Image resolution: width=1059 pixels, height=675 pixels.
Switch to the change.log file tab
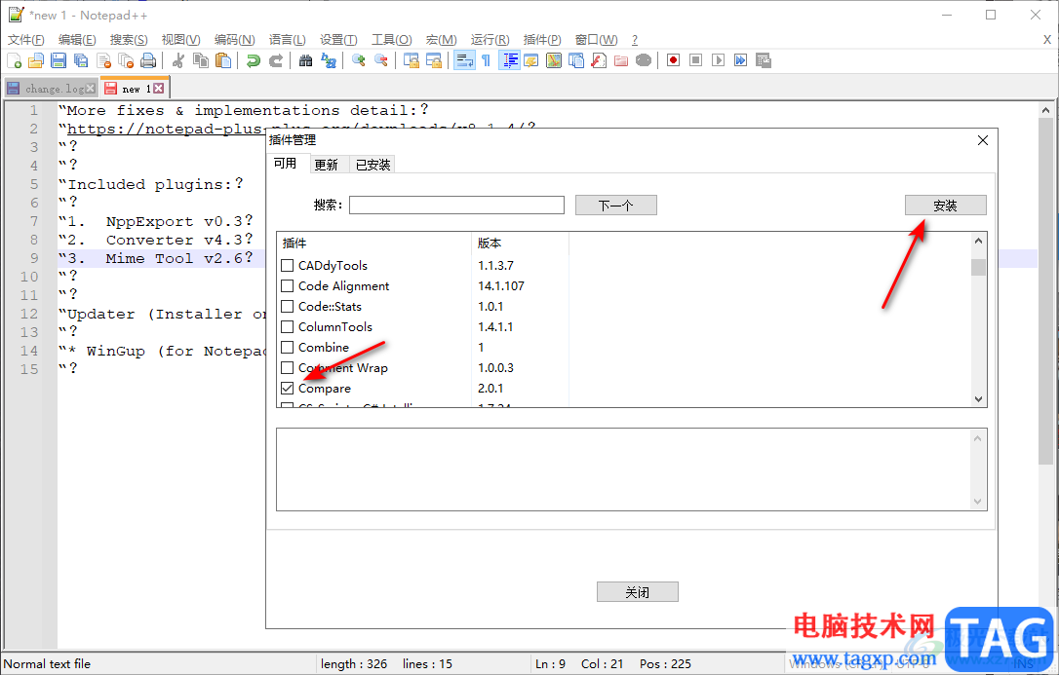pos(51,89)
